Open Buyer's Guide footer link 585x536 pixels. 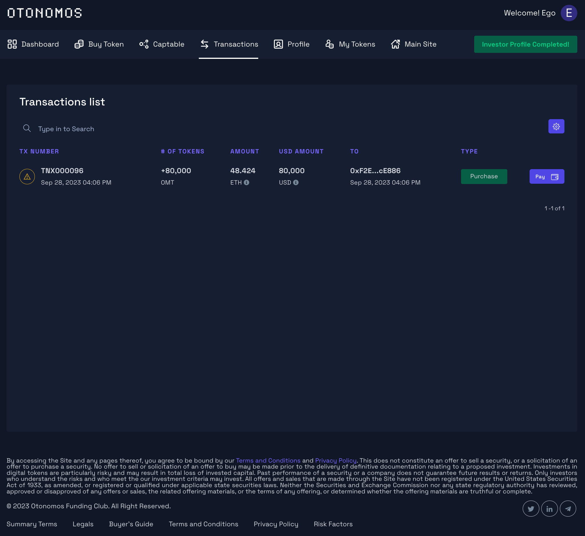[131, 524]
